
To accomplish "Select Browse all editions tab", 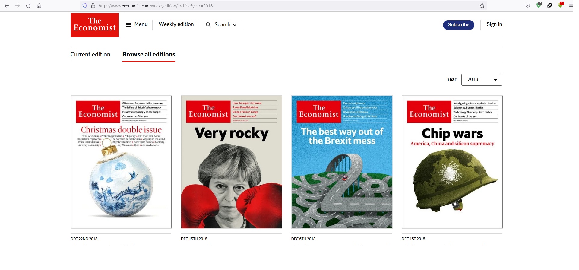I will coord(149,55).
